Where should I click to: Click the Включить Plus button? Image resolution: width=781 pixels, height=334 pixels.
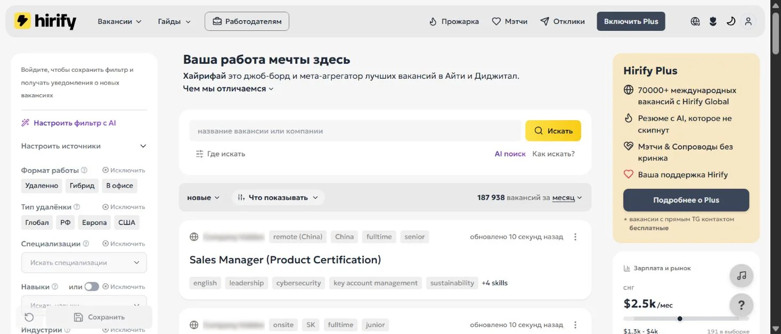pyautogui.click(x=631, y=21)
